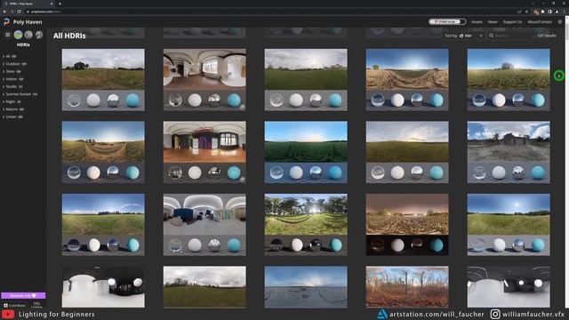Open the News menu item

493,21
